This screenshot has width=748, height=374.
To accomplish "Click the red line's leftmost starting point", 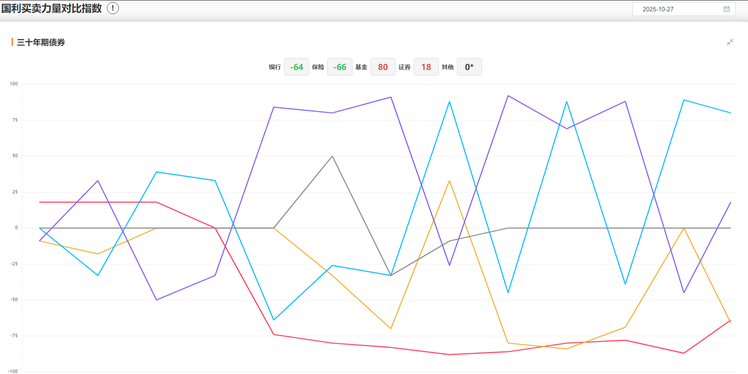I will 39,202.
